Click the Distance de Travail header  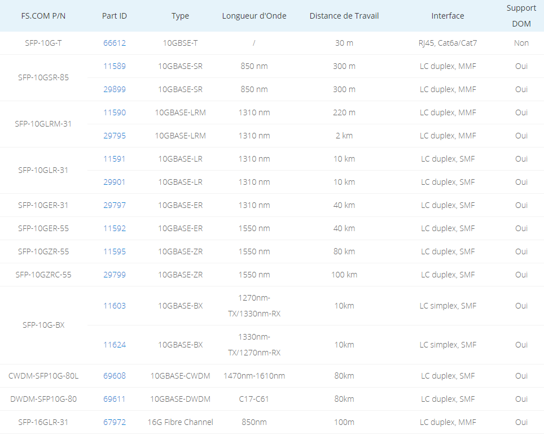click(x=344, y=16)
